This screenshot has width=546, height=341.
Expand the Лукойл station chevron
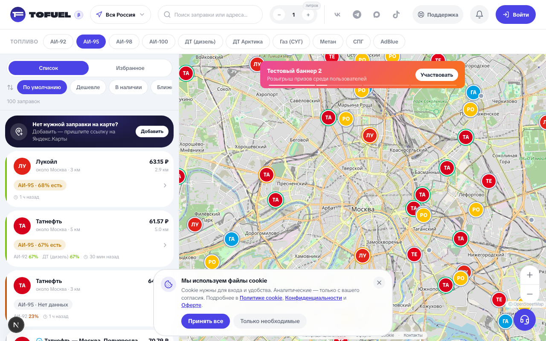[165, 185]
